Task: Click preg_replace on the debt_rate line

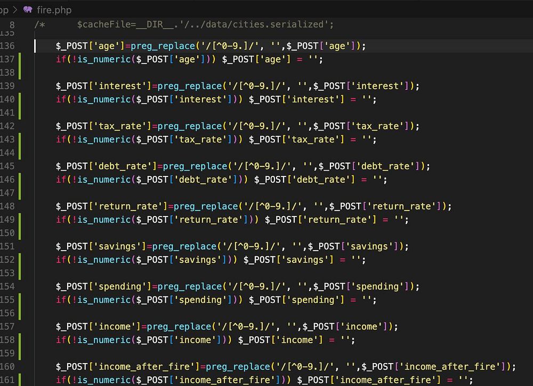Action: click(195, 167)
